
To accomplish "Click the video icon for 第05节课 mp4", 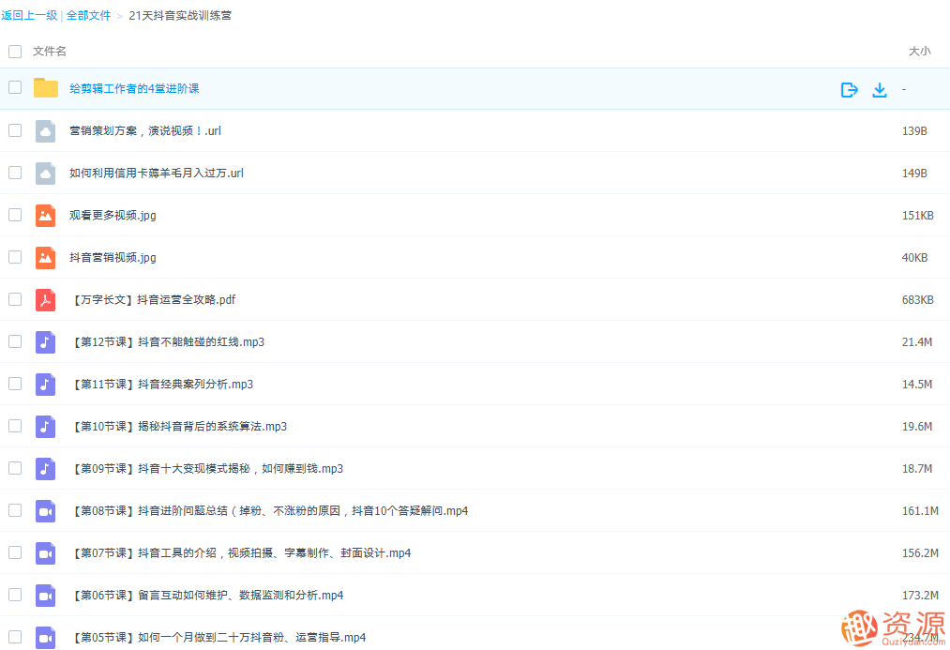I will 45,638.
